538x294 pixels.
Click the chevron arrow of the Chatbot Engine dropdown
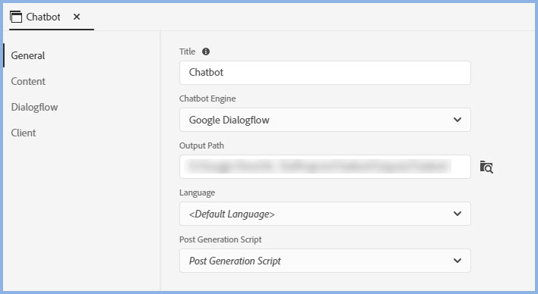457,120
